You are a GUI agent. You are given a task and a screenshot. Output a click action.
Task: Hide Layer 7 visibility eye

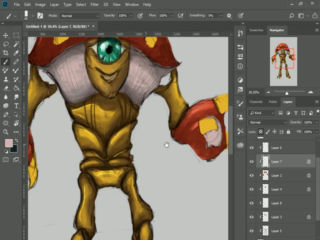click(252, 162)
